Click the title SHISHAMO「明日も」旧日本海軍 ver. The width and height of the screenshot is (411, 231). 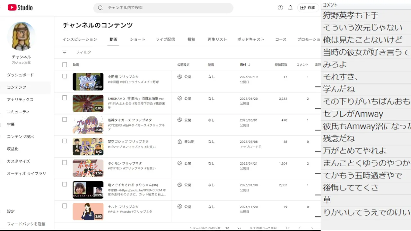(x=136, y=98)
